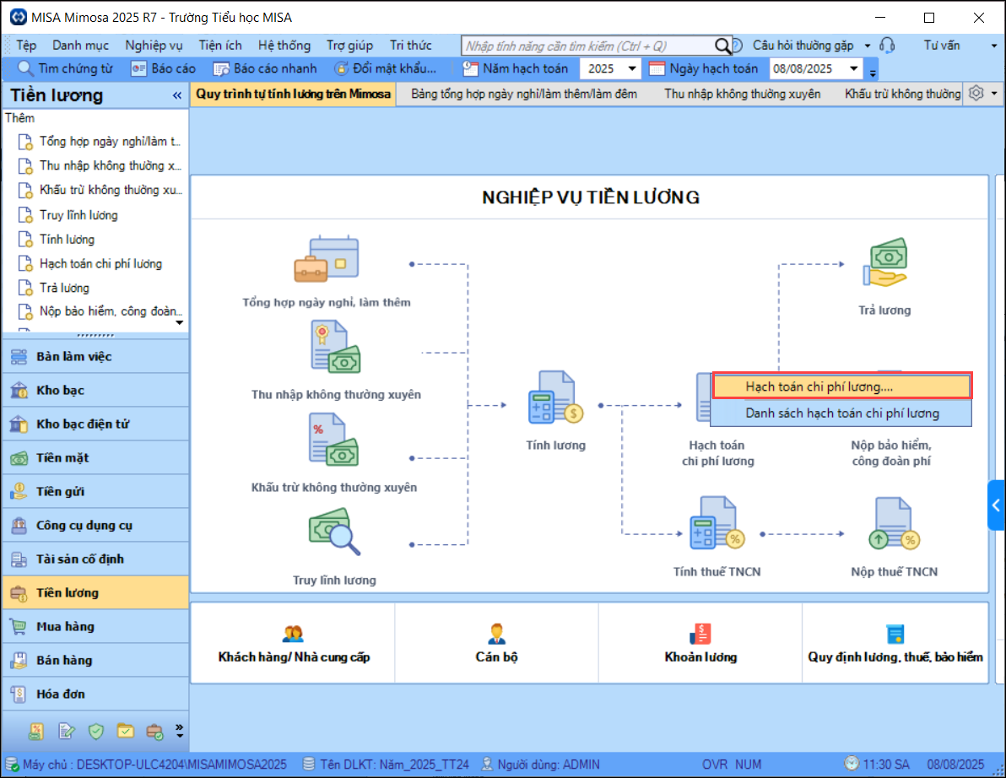
Task: Expand more sidebar shortcut buttons chevron
Action: [180, 731]
